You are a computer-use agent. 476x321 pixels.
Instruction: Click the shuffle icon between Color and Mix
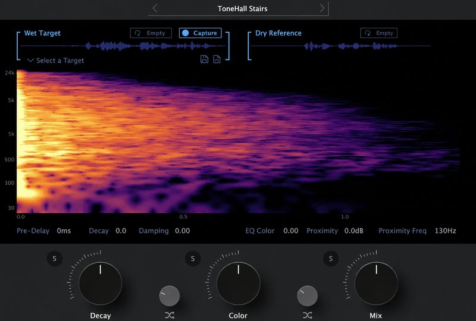click(307, 316)
